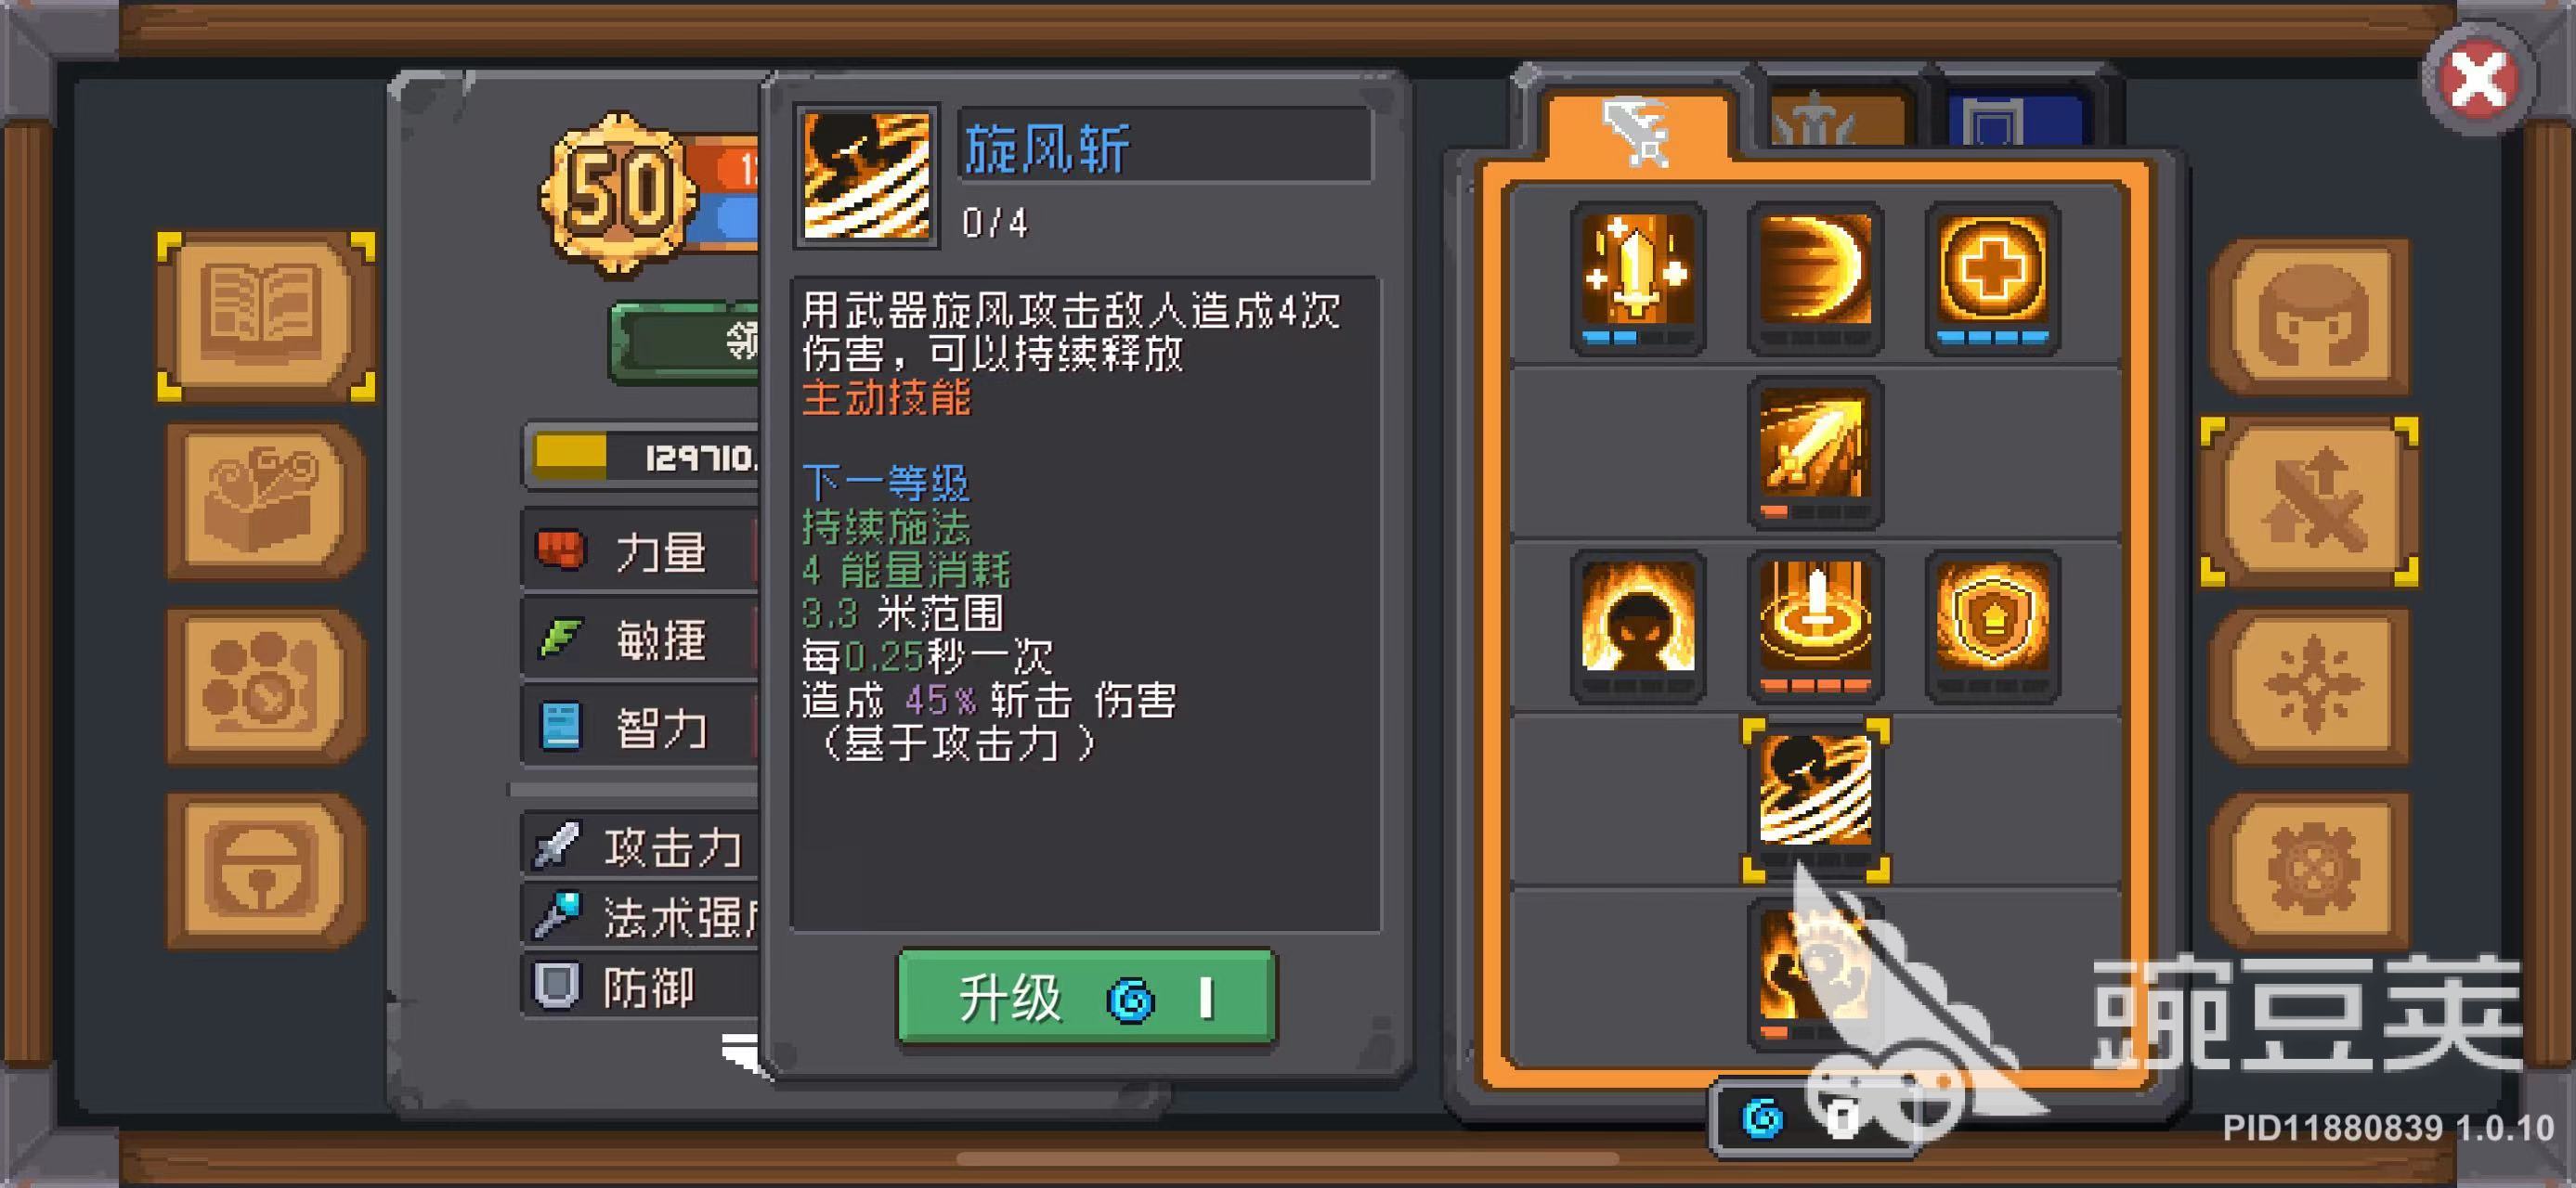Select the whirlwind slash skill in tree
The image size is (2576, 1188).
coord(1814,799)
